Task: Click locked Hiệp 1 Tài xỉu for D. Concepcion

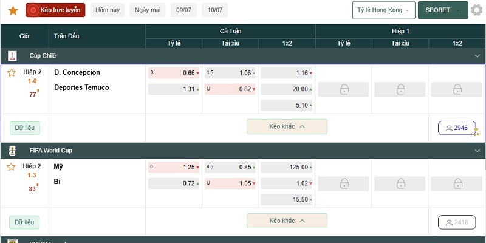Action: (400, 89)
